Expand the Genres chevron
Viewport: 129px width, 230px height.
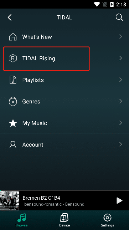pos(121,101)
